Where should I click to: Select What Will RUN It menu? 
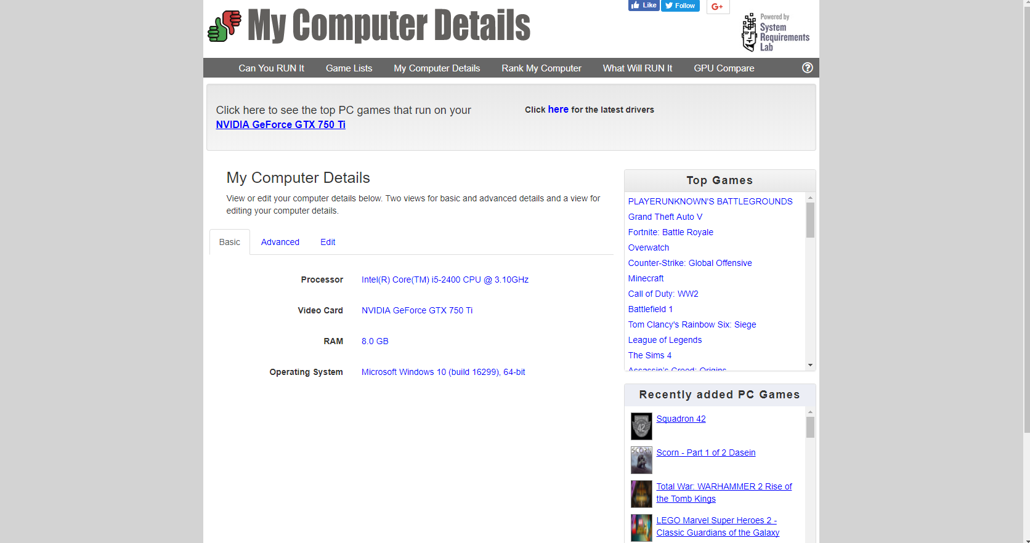pyautogui.click(x=638, y=68)
